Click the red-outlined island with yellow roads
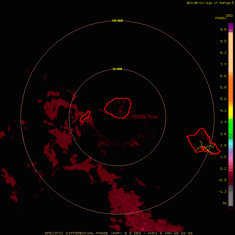Screen dimensions: 235x235 [x=203, y=141]
